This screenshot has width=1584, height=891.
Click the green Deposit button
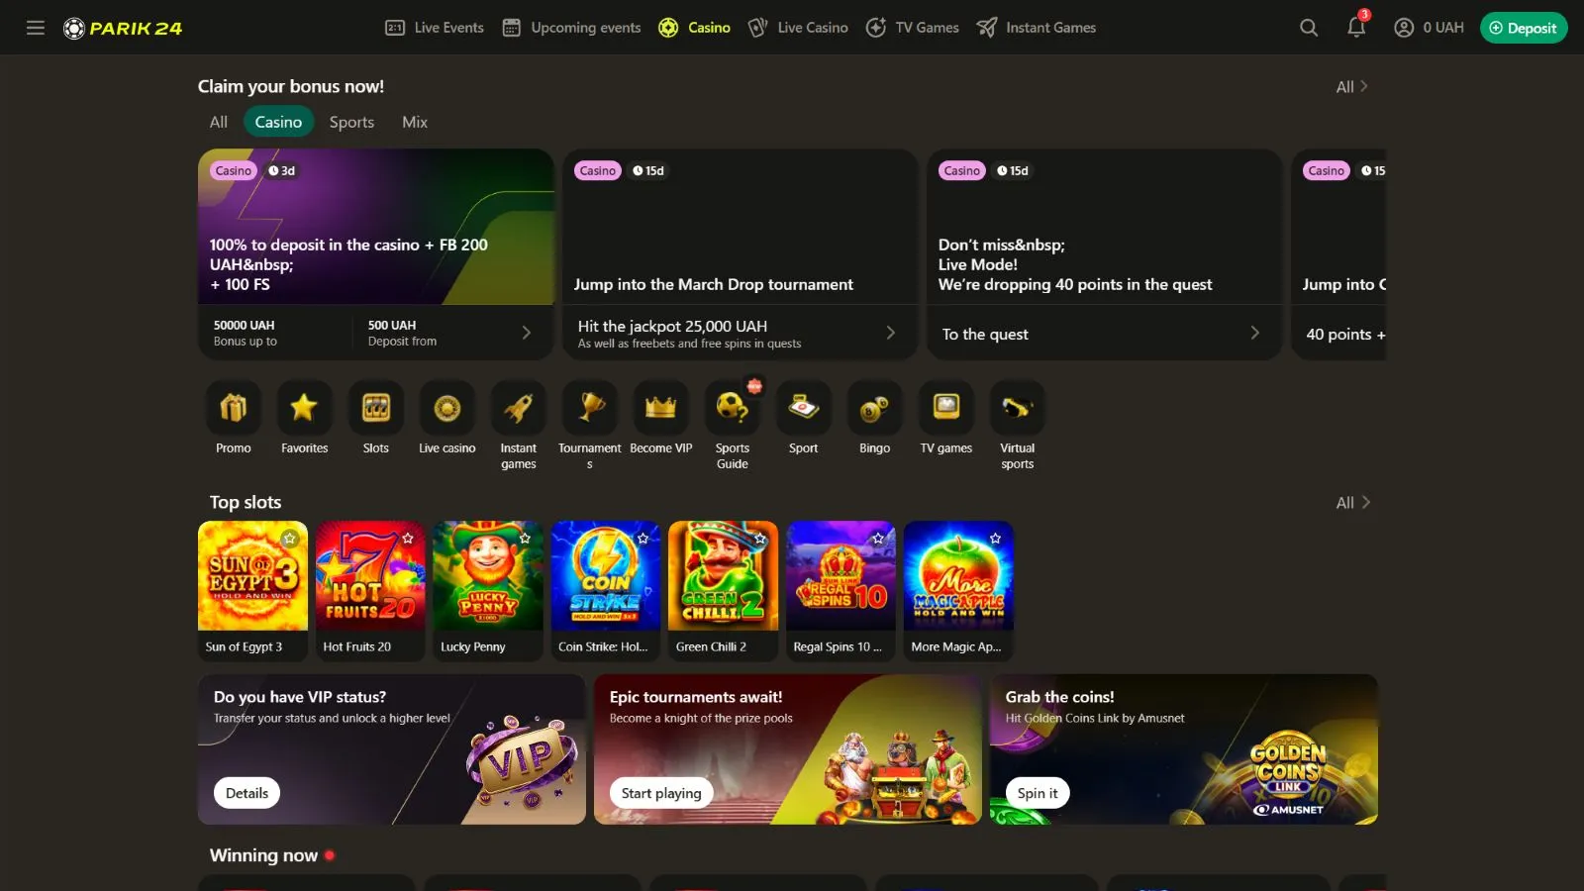pos(1524,28)
